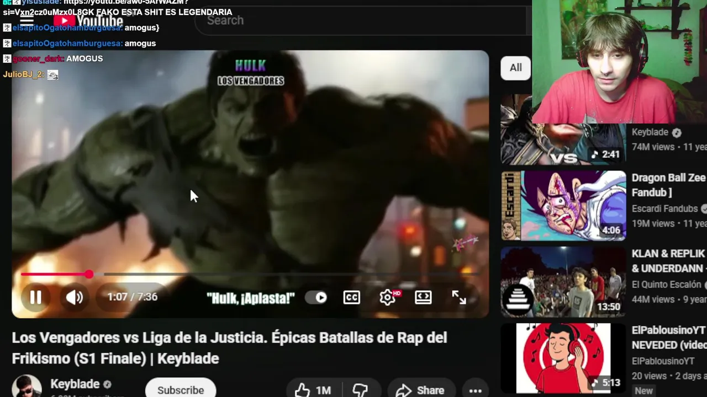This screenshot has width=707, height=397.
Task: Mute the video using the speaker icon
Action: (x=74, y=297)
